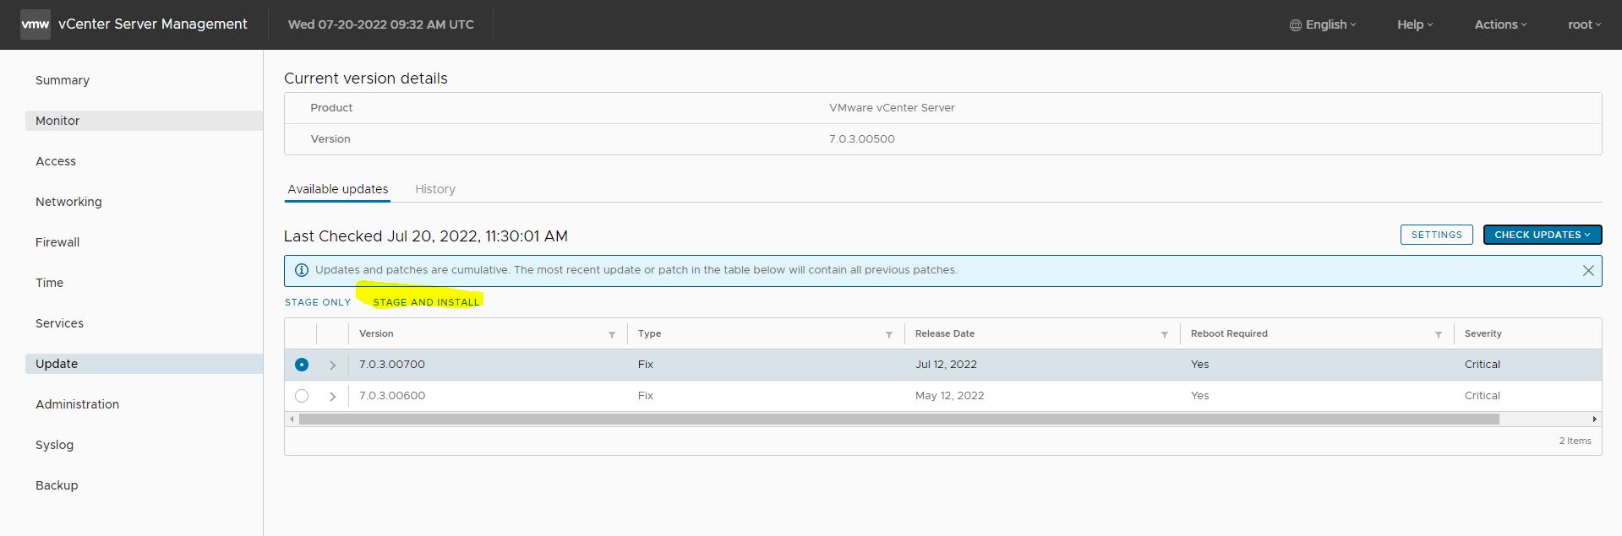
Task: Filter the Release Date column
Action: (x=1165, y=335)
